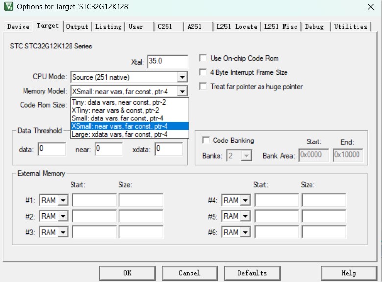This screenshot has height=282, width=382.
Task: Open the Output tab
Action: [x=77, y=26]
